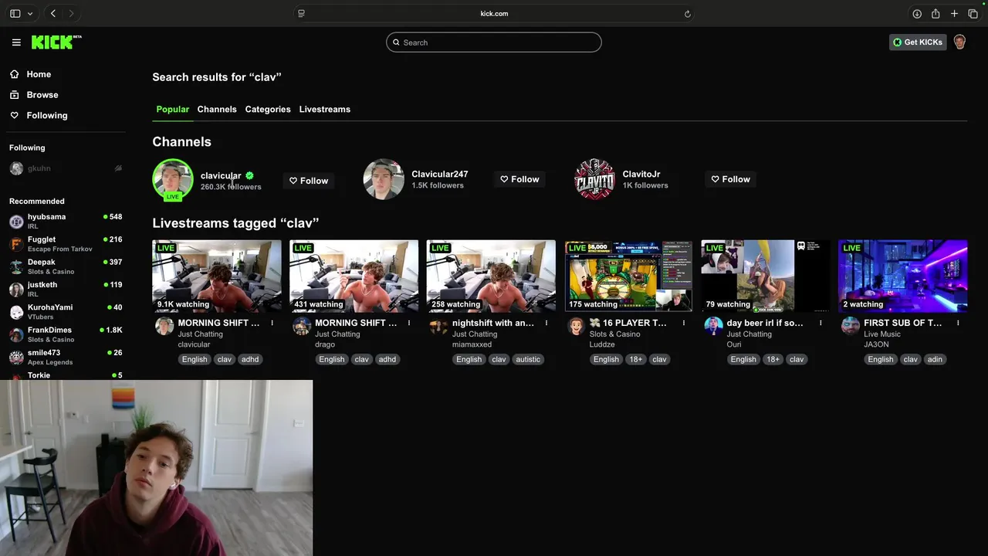Reload the kick.com page
The image size is (988, 556).
(687, 13)
